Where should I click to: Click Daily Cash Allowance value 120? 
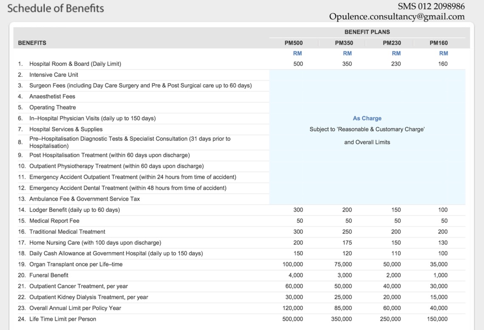347,254
